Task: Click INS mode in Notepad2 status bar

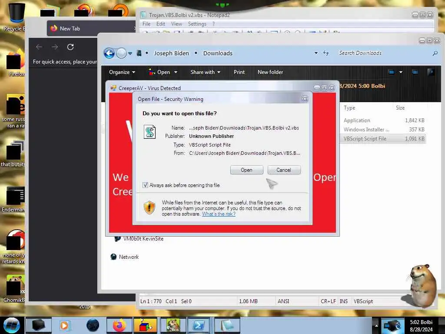Action: [344, 301]
